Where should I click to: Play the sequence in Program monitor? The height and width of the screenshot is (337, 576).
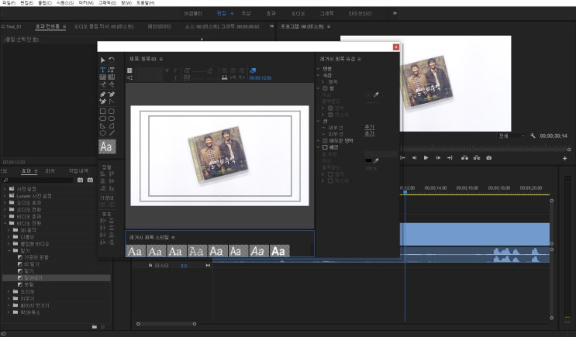(x=426, y=158)
